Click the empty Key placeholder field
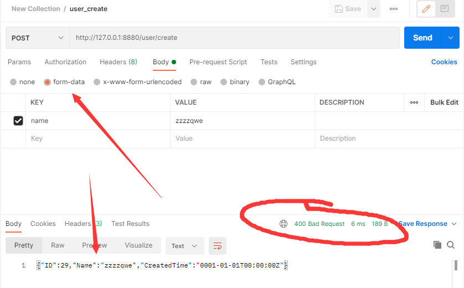 coord(98,138)
